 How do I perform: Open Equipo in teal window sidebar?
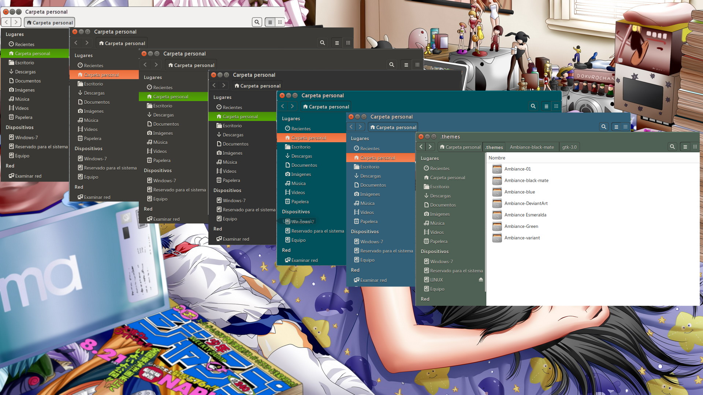(311, 240)
